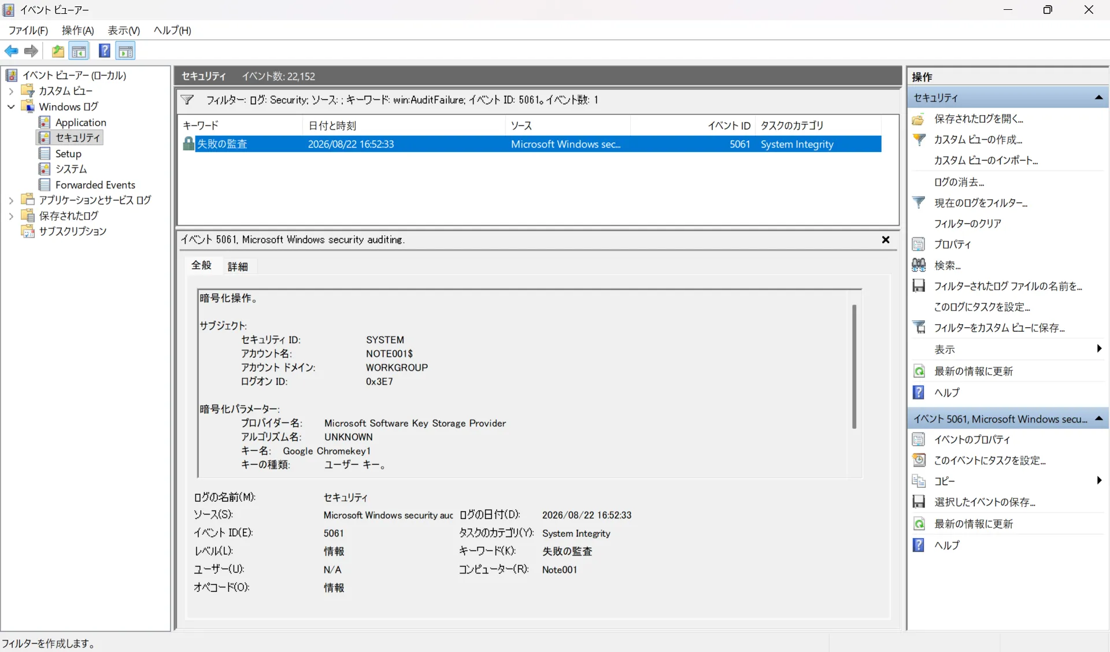
Task: Click the filter funnel icon above list
Action: 187,99
